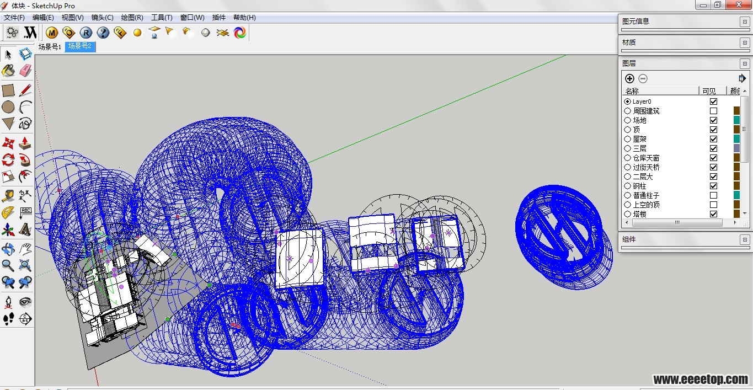Viewport: 753px width, 390px height.
Task: Select the Look Around eye tool
Action: click(25, 302)
